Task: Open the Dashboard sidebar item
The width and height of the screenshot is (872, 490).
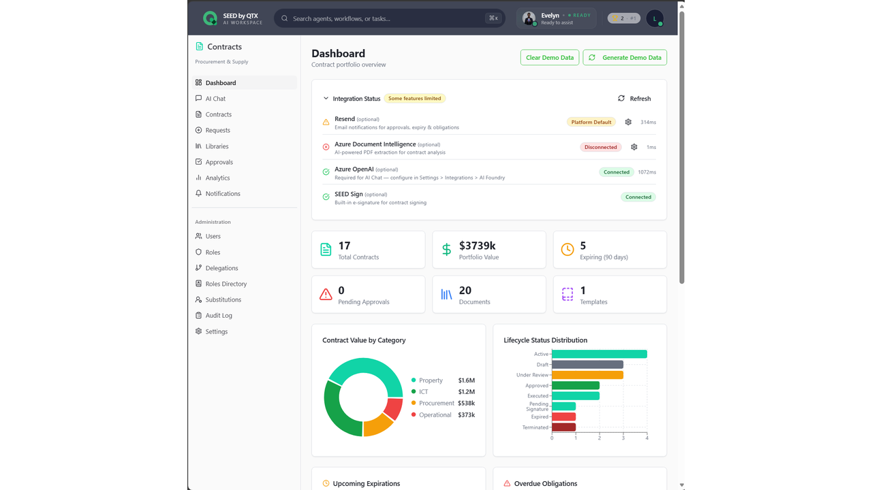Action: 245,82
